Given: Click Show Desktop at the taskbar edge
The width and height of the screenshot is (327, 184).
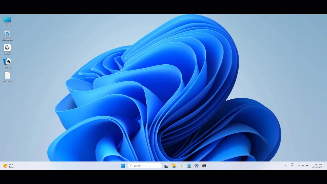Looking at the screenshot, I should click(x=326, y=166).
